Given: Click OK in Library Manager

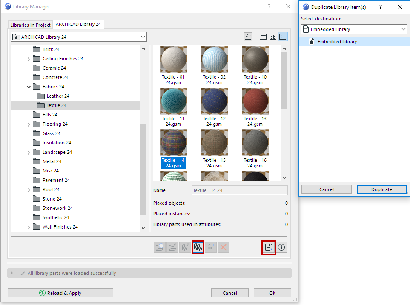Looking at the screenshot, I should (x=272, y=293).
